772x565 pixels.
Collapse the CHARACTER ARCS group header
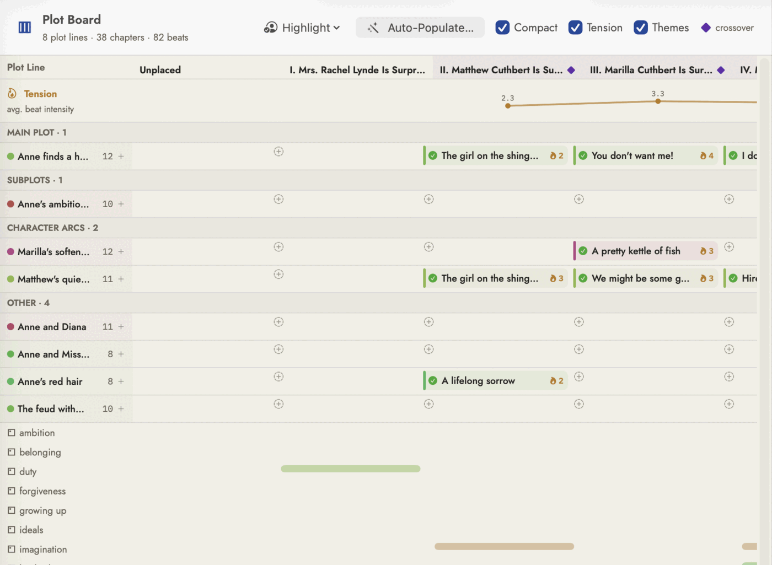(52, 228)
